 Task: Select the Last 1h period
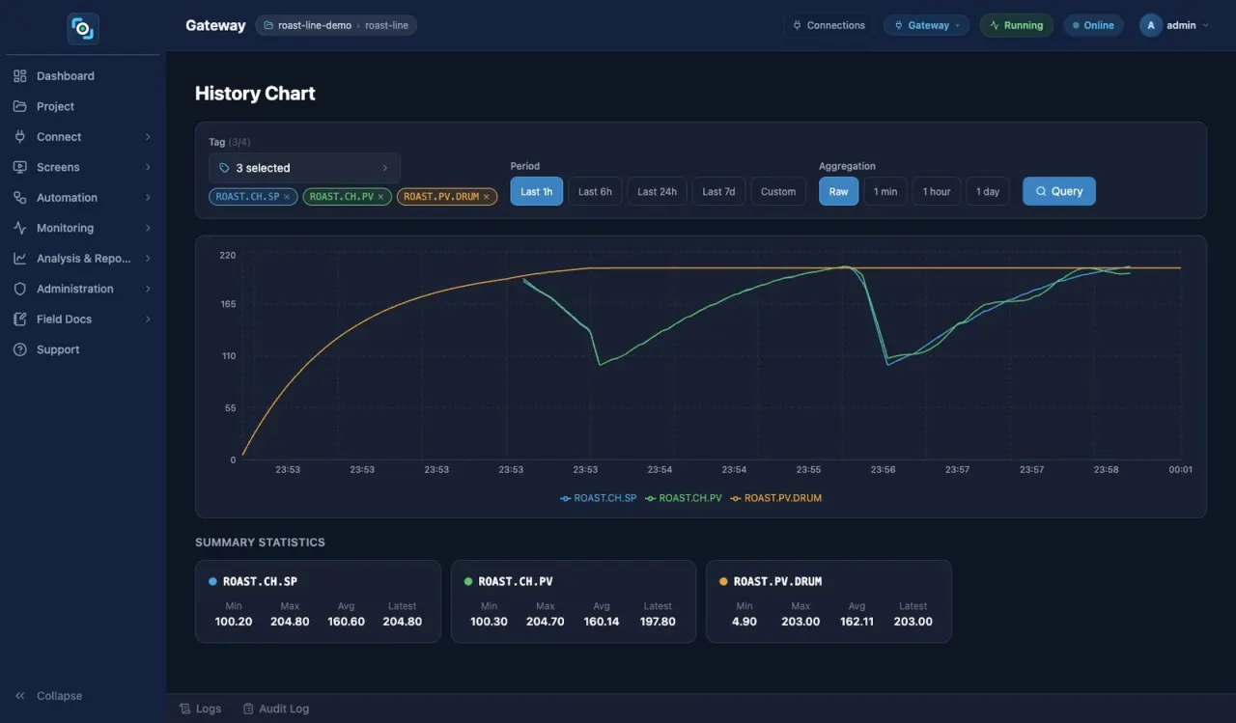click(537, 191)
